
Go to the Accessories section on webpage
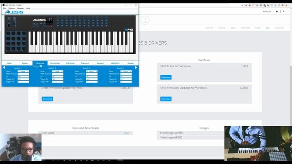pos(279,28)
